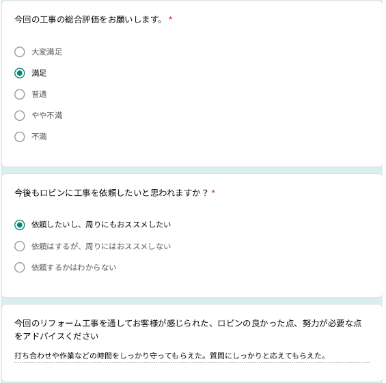The image size is (386, 383).
Task: Click the 依頼するかはわからない label text
Action: pyautogui.click(x=74, y=267)
